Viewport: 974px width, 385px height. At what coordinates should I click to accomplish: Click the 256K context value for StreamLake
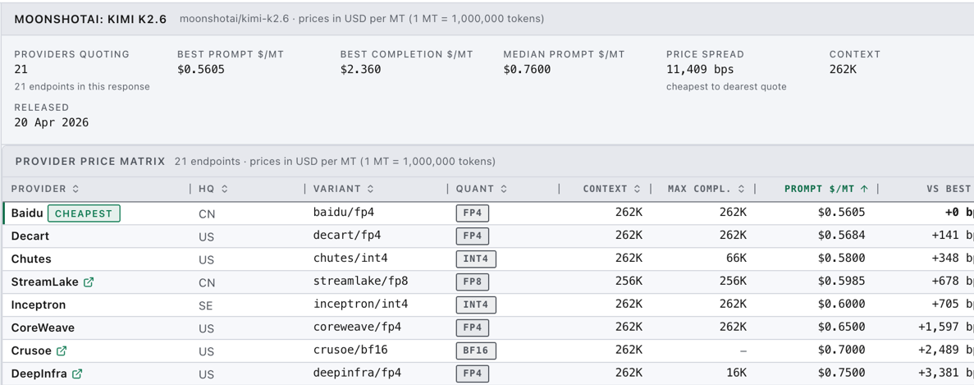coord(629,282)
